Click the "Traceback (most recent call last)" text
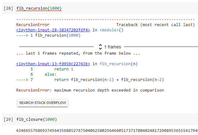The width and height of the screenshot is (198, 135). tap(155, 25)
